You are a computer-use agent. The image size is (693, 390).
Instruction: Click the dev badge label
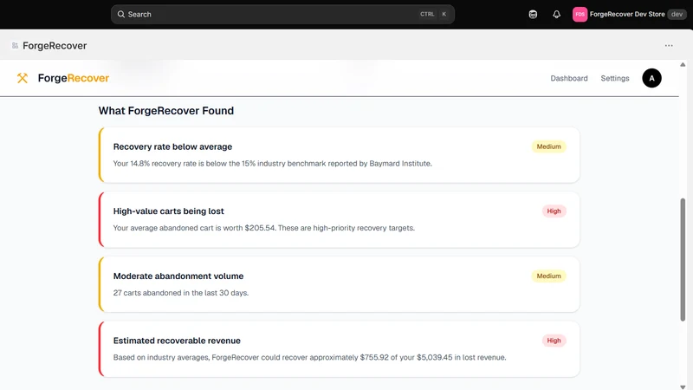click(x=677, y=14)
